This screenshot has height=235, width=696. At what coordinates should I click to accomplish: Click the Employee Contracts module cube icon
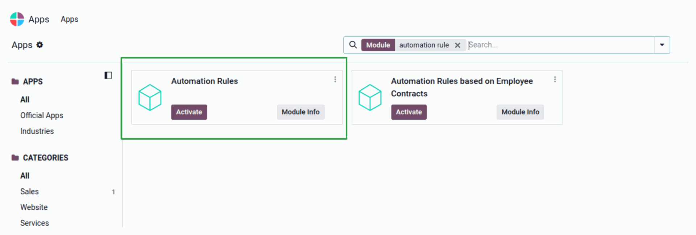click(x=370, y=97)
